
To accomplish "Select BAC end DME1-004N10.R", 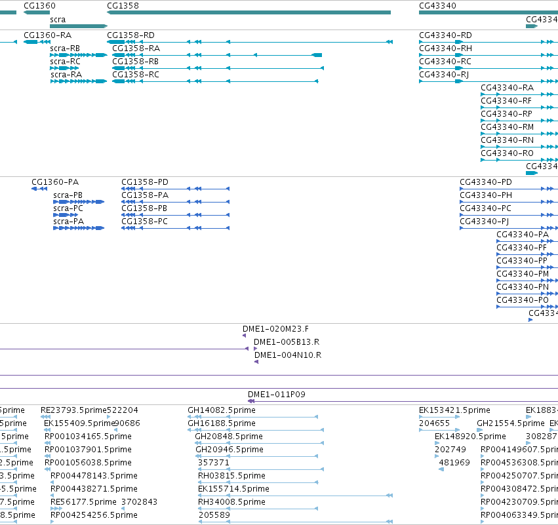I will pos(288,355).
